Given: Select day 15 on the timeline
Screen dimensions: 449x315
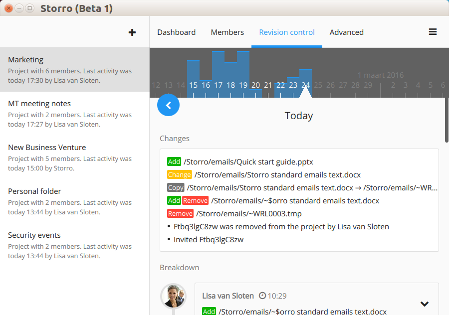Looking at the screenshot, I should (193, 85).
